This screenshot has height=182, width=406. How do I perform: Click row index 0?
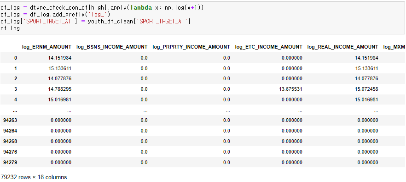(16, 58)
